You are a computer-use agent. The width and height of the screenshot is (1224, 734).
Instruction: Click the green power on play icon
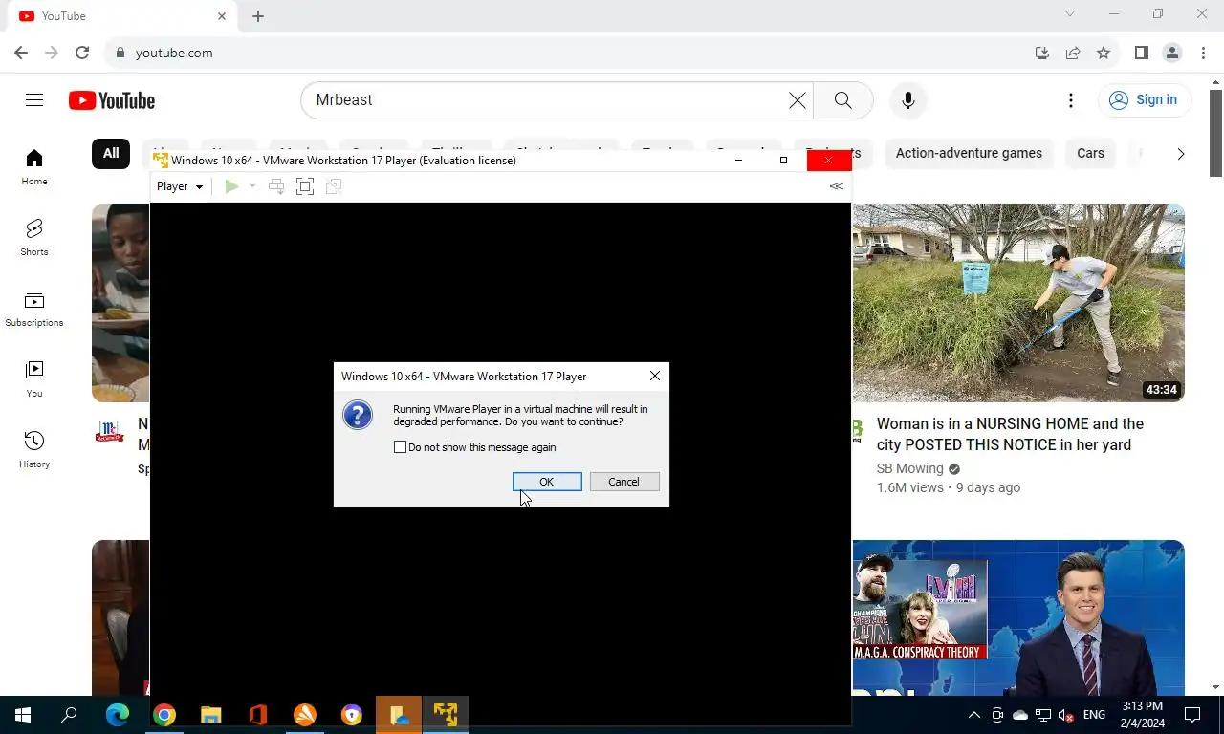(x=231, y=186)
